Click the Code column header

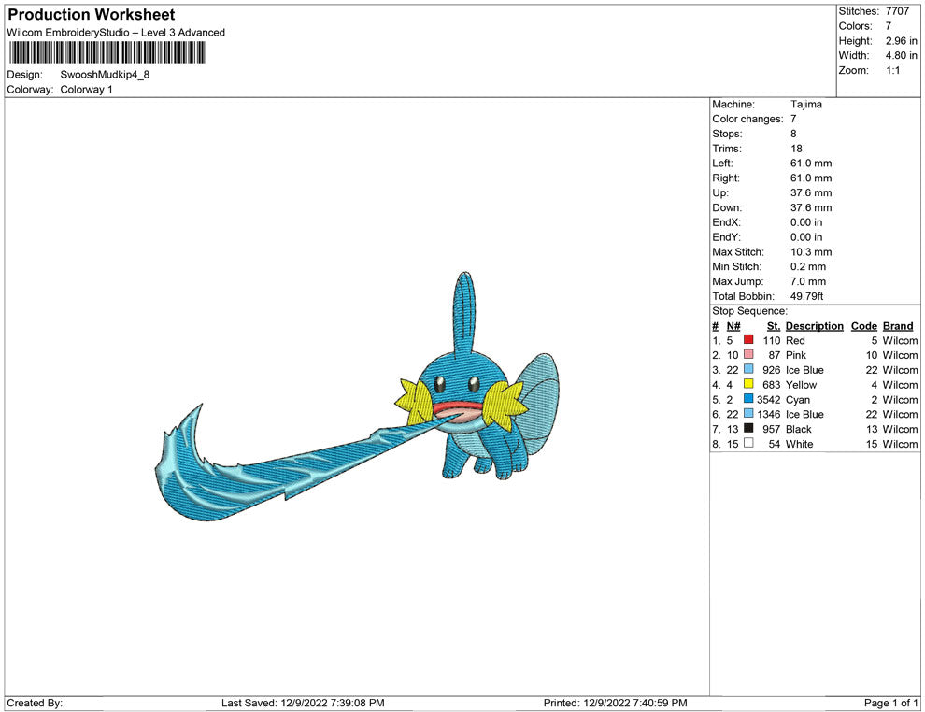tap(863, 326)
